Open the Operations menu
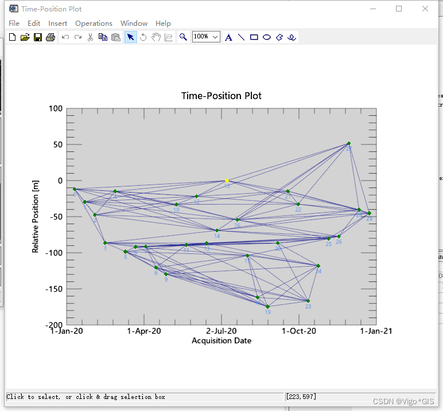This screenshot has width=443, height=411. coord(94,23)
